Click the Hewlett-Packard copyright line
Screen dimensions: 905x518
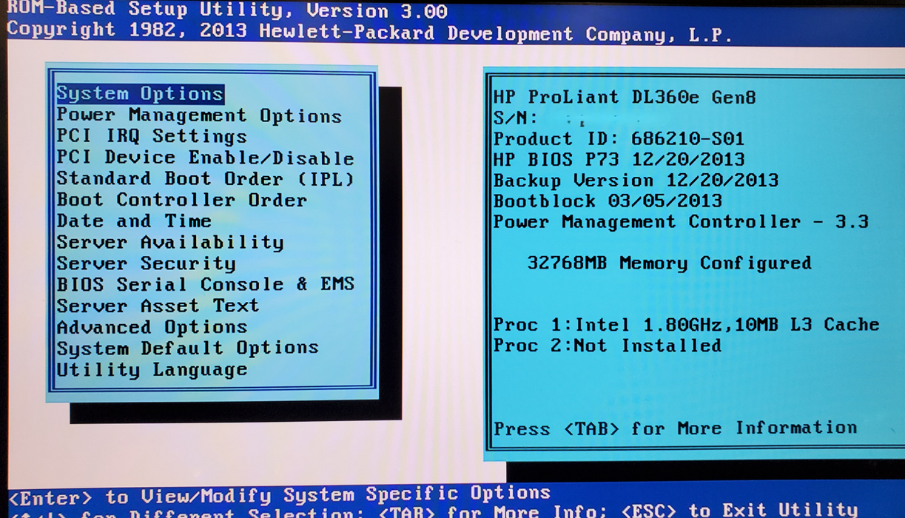(x=369, y=32)
